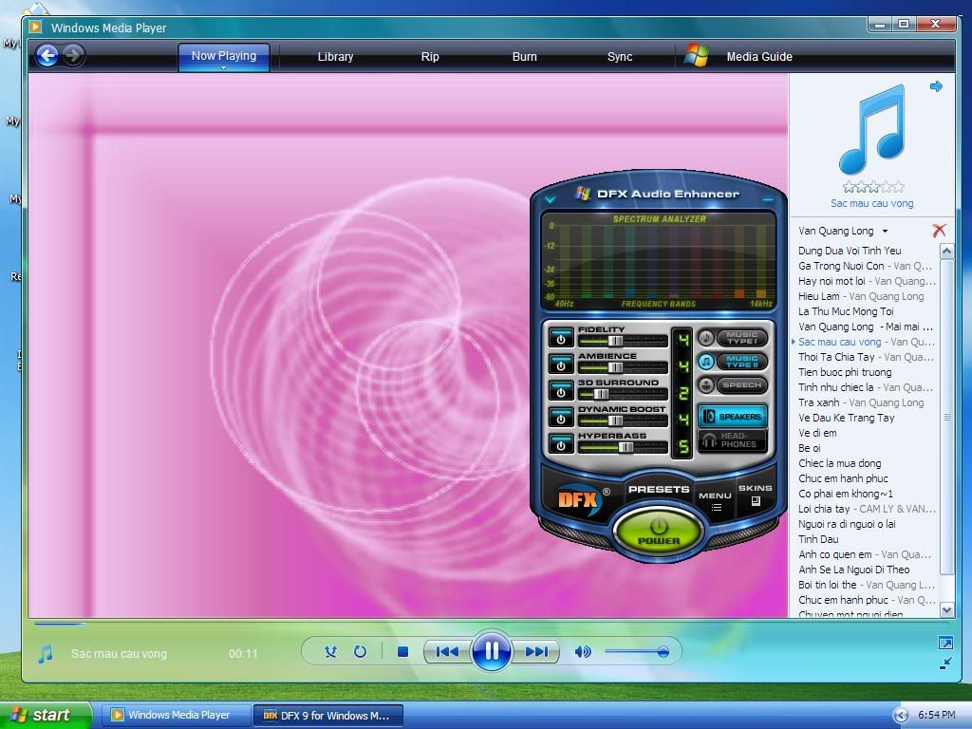Pause the current song
The width and height of the screenshot is (972, 729).
491,651
